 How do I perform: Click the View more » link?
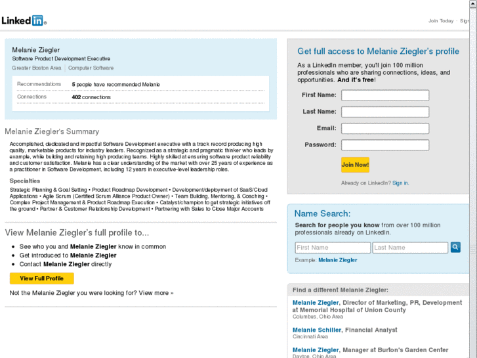156,293
